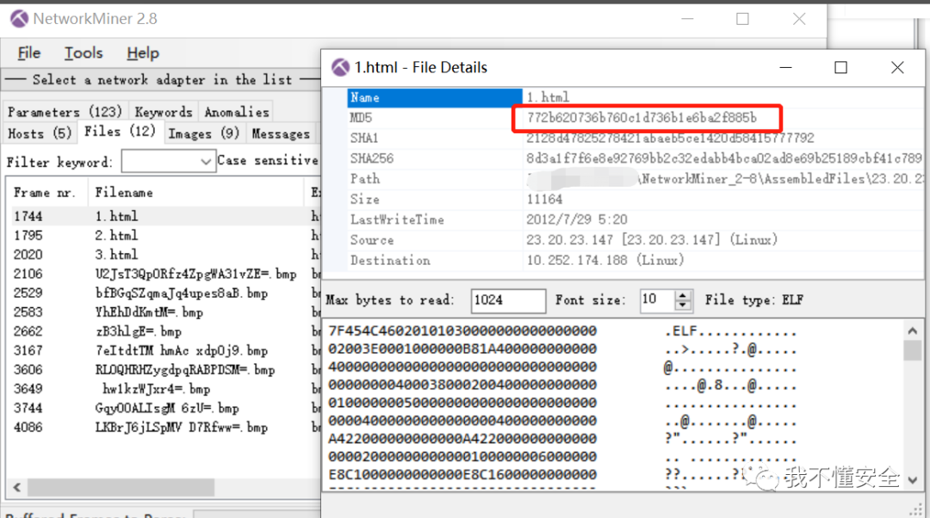Open the Tools menu

[x=84, y=52]
